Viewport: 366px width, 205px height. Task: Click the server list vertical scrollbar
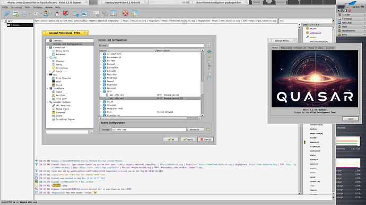coord(203,82)
